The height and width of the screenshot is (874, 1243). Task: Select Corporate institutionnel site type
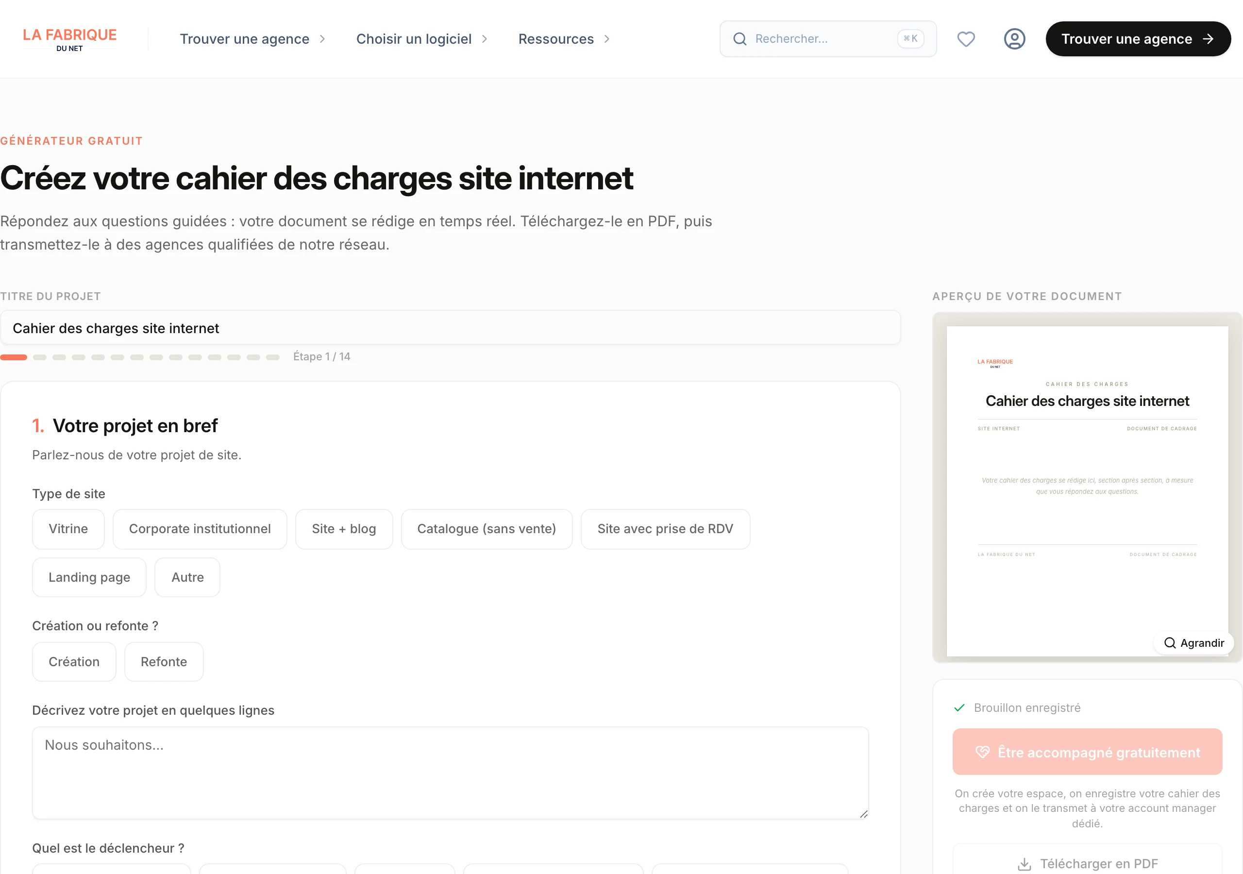tap(200, 529)
